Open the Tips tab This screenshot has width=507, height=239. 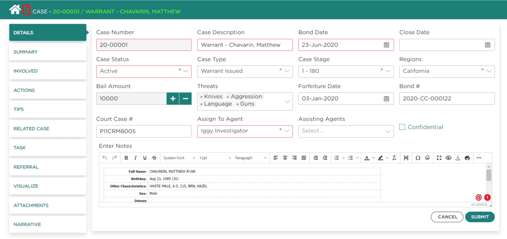click(48, 109)
